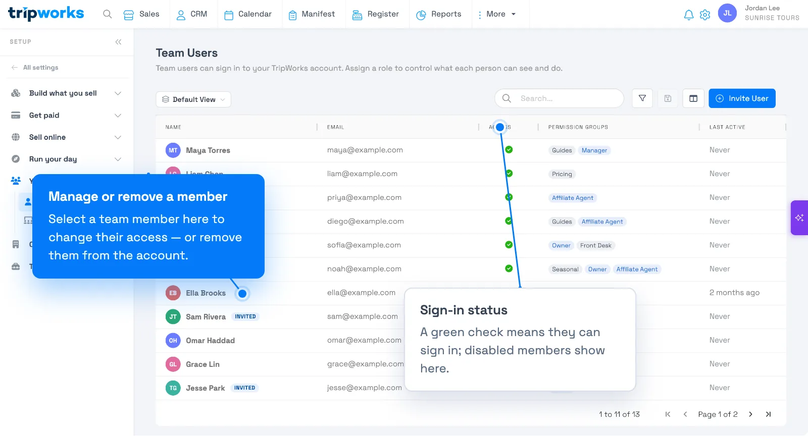
Task: Open the Calendar menu
Action: point(248,14)
